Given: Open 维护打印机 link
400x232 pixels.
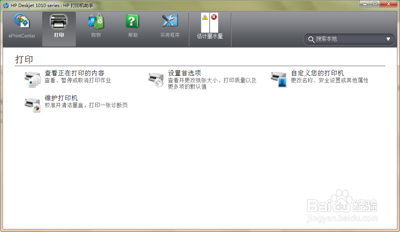Looking at the screenshot, I should (61, 98).
